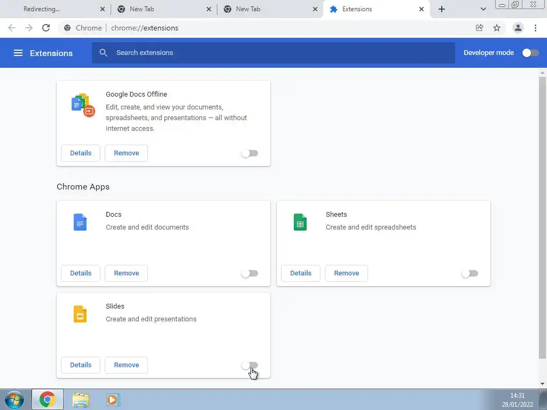Screen dimensions: 547x410
Task: Close the second New Tab
Action: point(315,9)
